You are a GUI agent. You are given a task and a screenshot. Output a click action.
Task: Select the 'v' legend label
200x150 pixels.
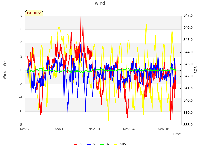pos(94,144)
